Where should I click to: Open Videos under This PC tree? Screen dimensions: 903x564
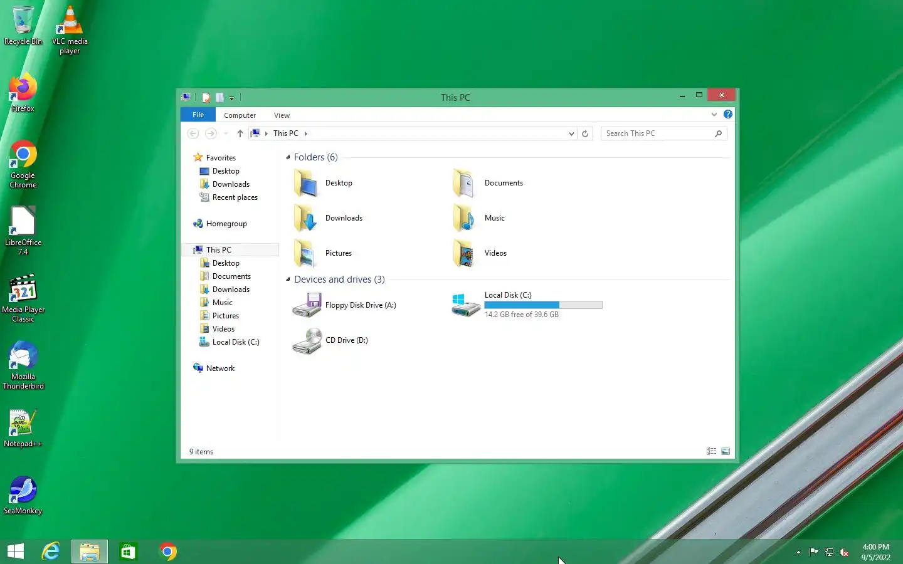217,329
